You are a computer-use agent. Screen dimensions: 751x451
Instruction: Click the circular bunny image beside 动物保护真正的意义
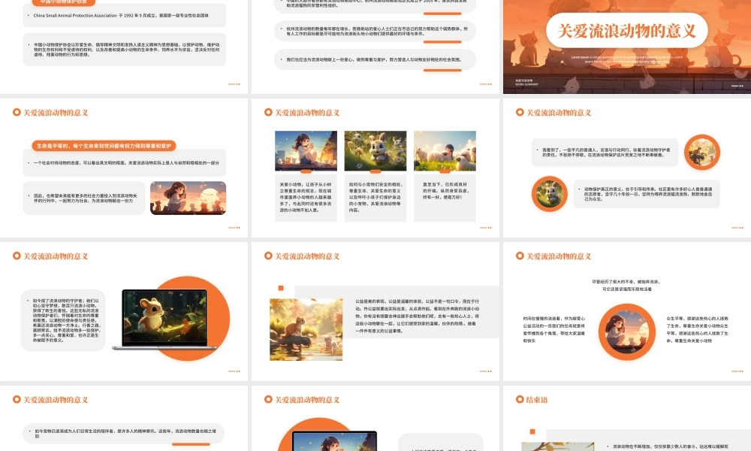pyautogui.click(x=550, y=194)
